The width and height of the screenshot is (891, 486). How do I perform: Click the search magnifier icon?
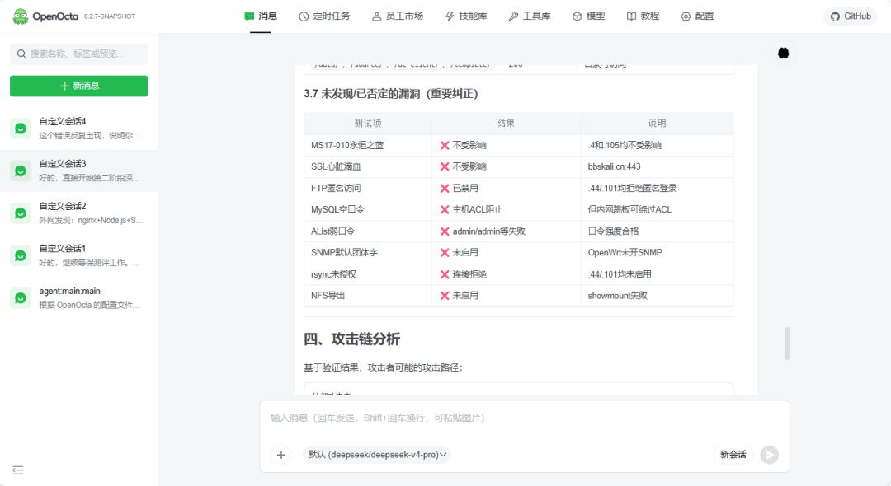tap(21, 54)
